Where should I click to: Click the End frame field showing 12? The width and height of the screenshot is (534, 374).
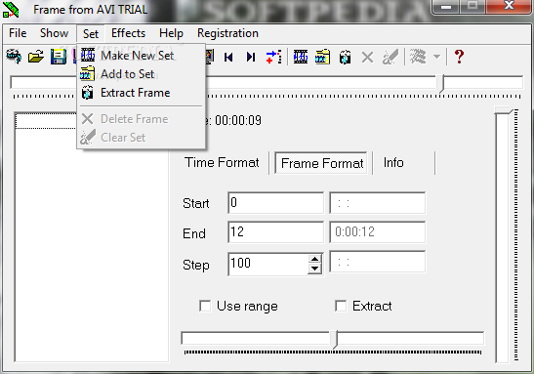pyautogui.click(x=276, y=232)
